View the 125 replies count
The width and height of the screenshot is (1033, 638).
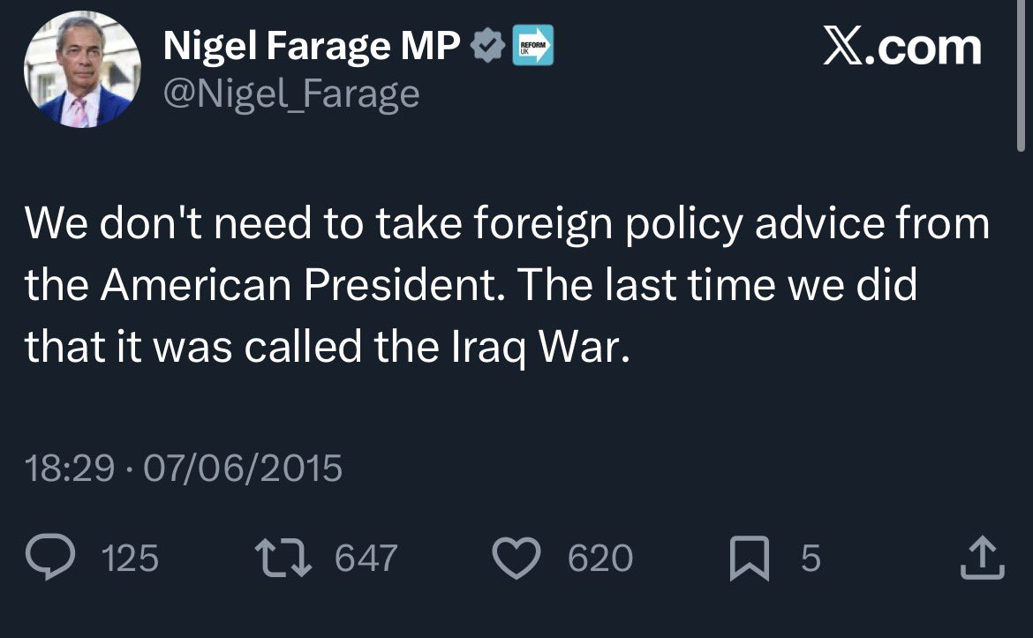pos(131,559)
